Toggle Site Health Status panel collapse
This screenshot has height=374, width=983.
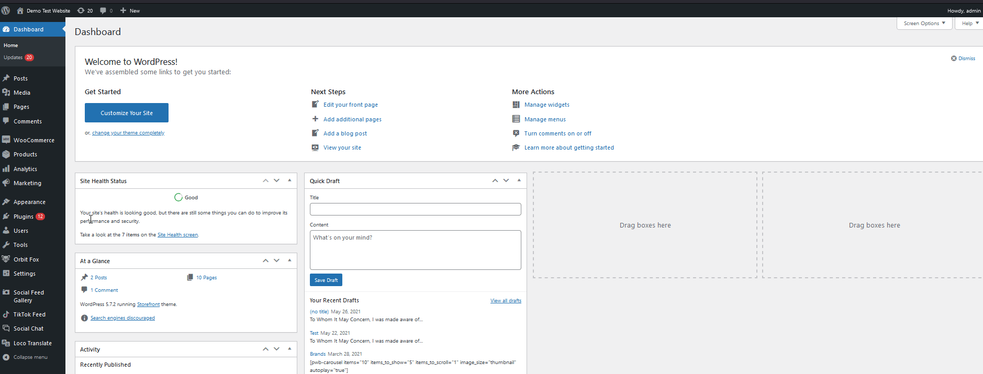point(289,180)
